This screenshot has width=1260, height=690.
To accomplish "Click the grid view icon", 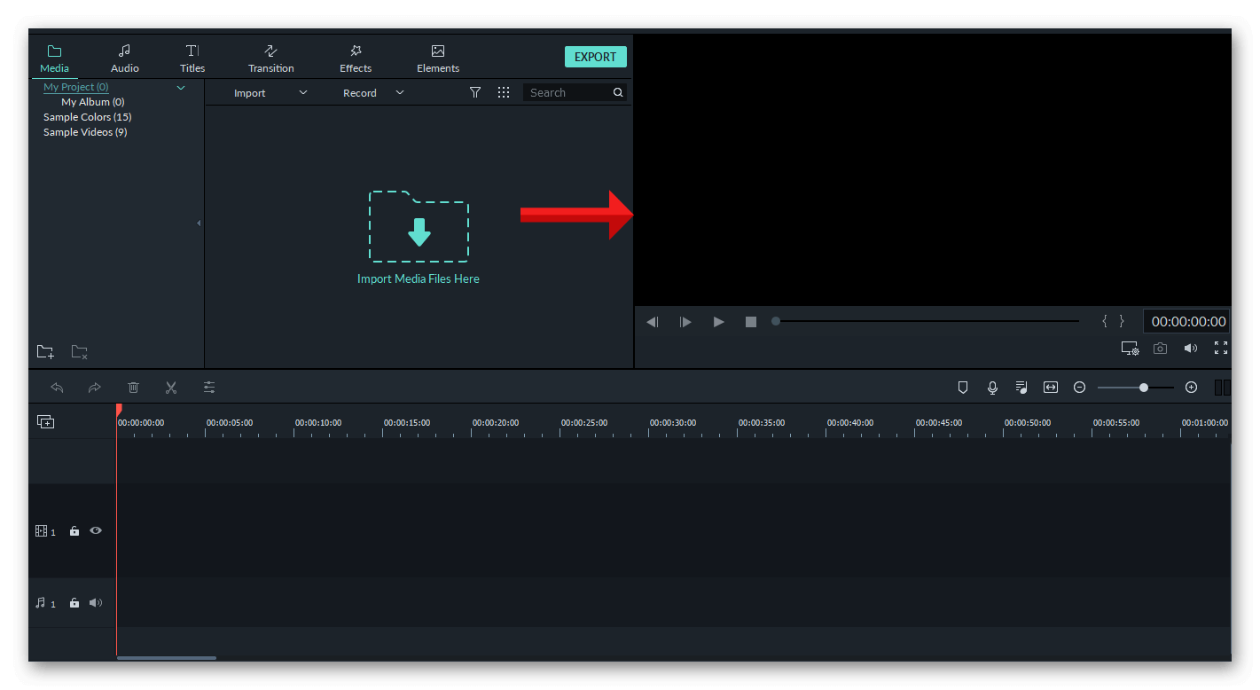I will [x=504, y=92].
